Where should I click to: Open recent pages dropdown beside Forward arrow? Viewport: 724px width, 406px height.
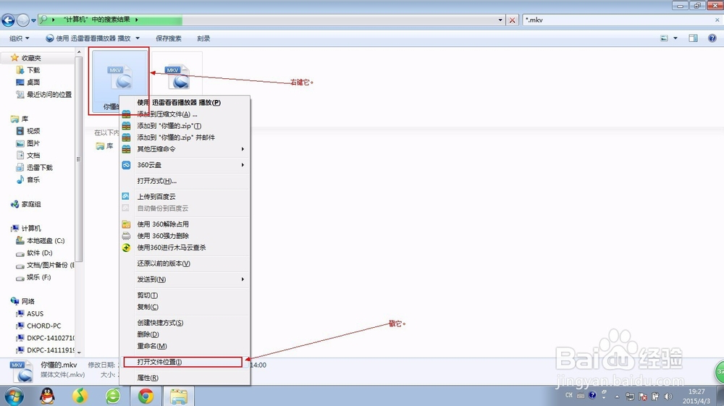point(34,20)
